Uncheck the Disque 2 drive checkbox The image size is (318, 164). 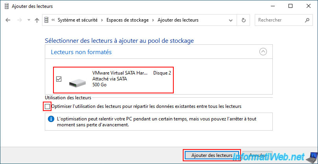coord(59,79)
